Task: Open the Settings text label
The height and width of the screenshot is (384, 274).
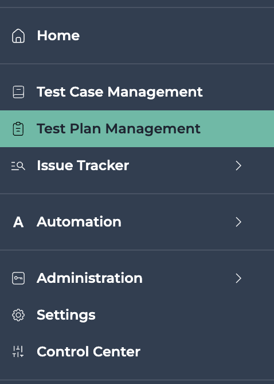Action: pyautogui.click(x=66, y=316)
